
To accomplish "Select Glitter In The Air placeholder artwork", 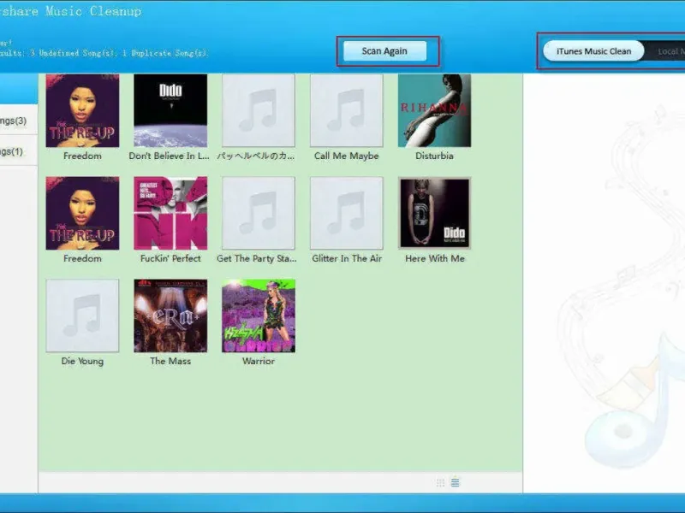I will point(347,213).
